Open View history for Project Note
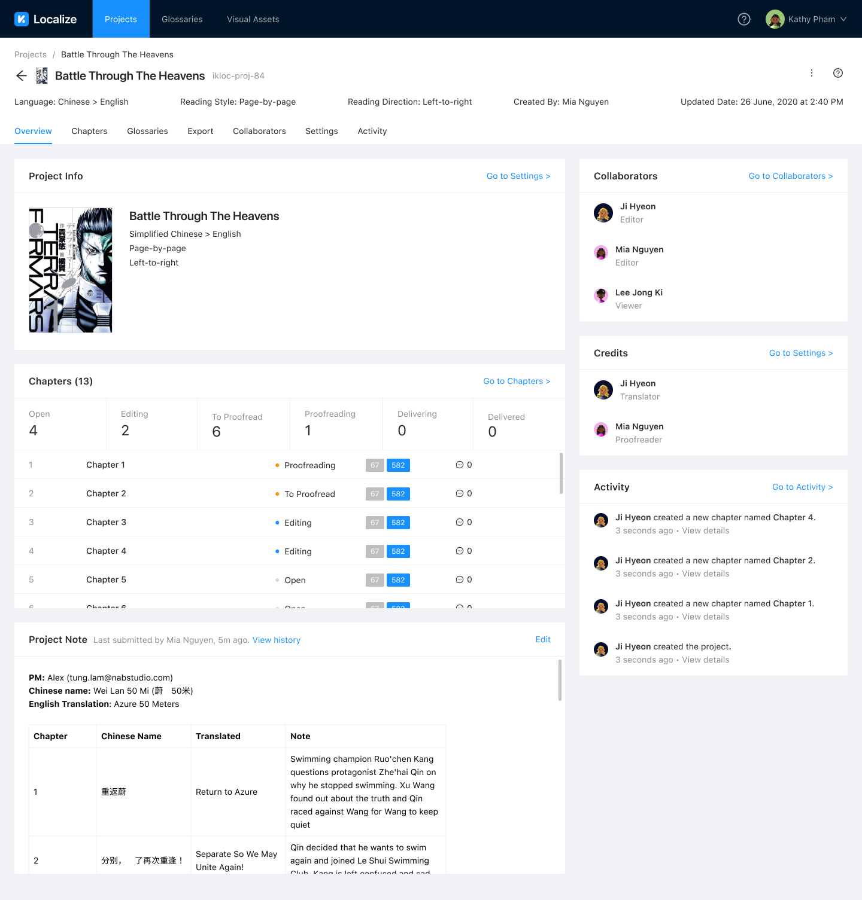The image size is (862, 900). click(276, 640)
